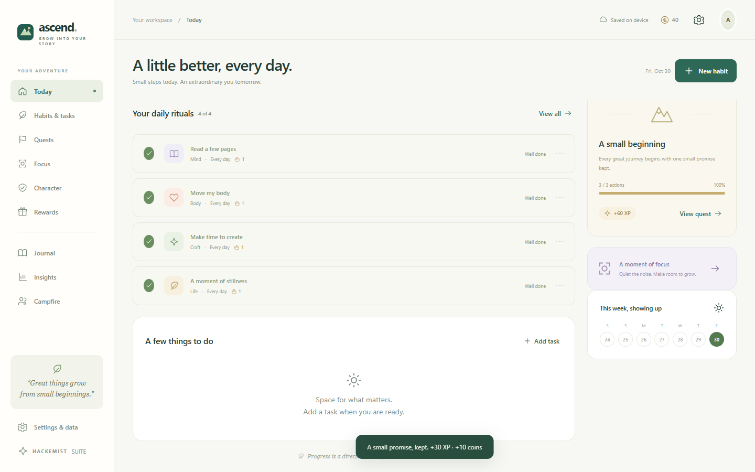755x472 pixels.
Task: Select day 29 in weekly tracker
Action: click(x=698, y=339)
